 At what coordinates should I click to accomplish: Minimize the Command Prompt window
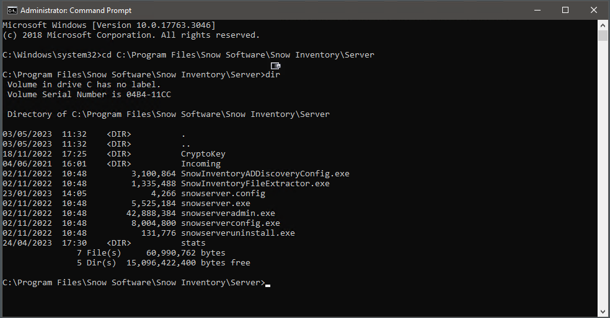[x=537, y=10]
